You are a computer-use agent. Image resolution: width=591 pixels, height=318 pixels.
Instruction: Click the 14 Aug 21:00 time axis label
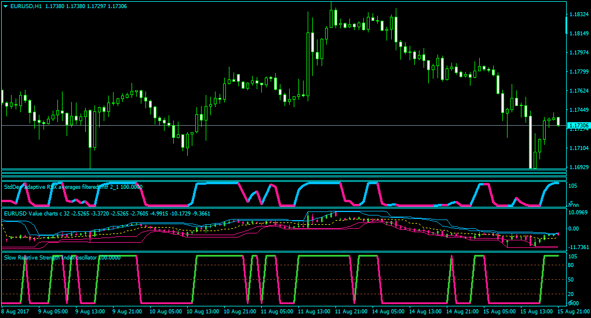pyautogui.click(x=462, y=312)
